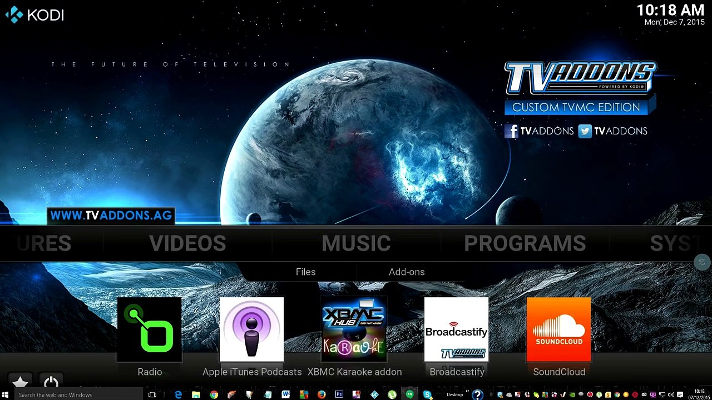The image size is (712, 400).
Task: Switch to Kodi taskbar icon
Action: coord(374,394)
